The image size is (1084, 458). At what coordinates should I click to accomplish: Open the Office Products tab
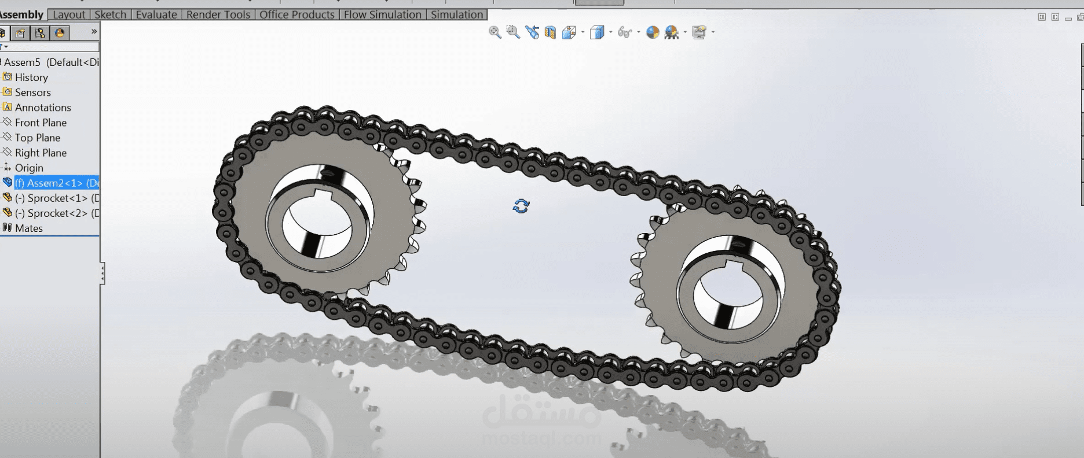click(297, 14)
